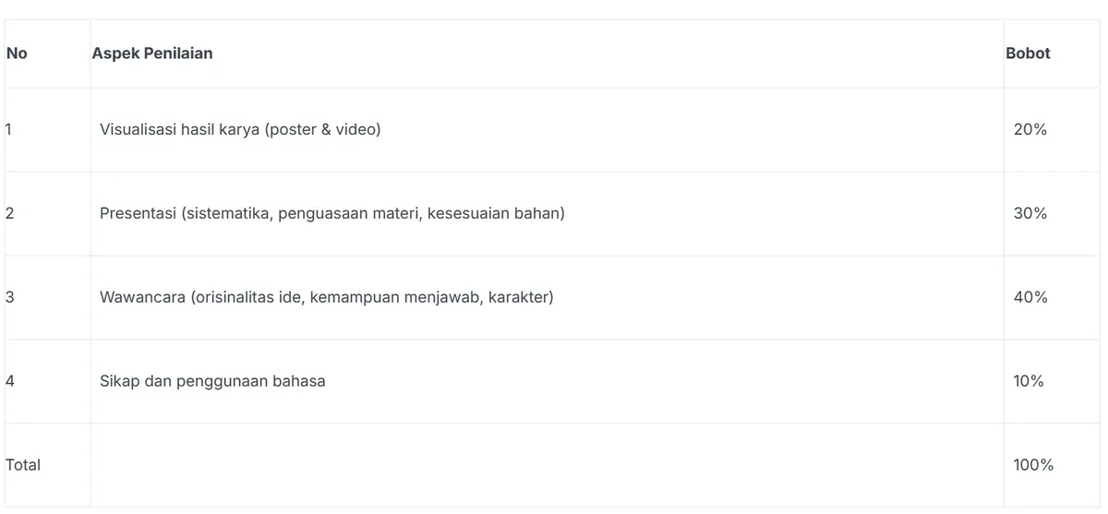Click the '(poster & video)' text
1108x514 pixels.
click(322, 129)
